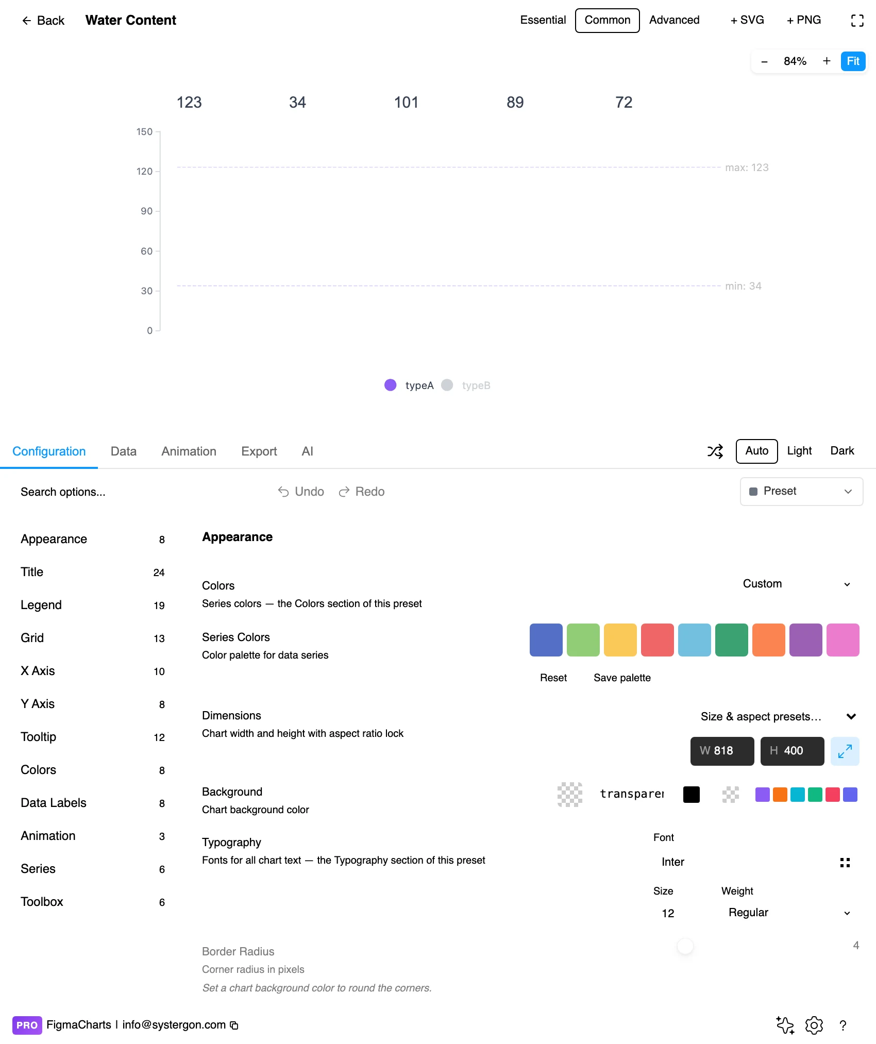
Task: Open the Preset dropdown
Action: click(x=801, y=492)
